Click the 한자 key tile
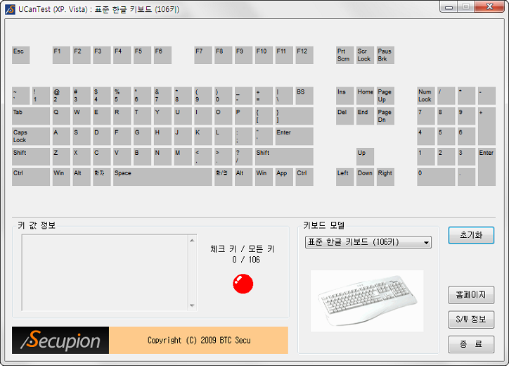509x366 pixels. tap(102, 177)
